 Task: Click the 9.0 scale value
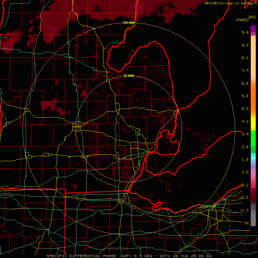point(245,45)
